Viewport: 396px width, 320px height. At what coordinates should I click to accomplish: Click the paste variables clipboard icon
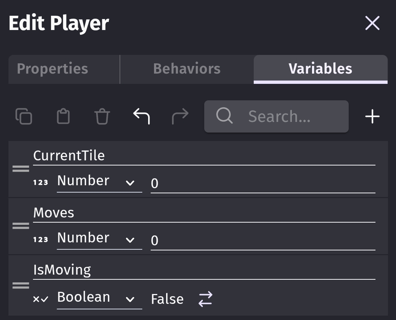tap(63, 117)
